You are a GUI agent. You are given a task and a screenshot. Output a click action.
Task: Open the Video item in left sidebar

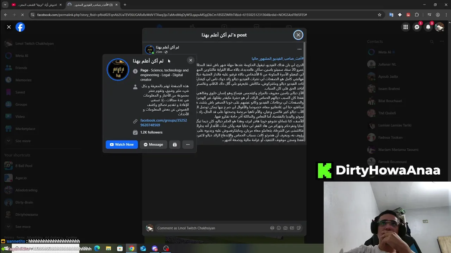click(x=20, y=117)
